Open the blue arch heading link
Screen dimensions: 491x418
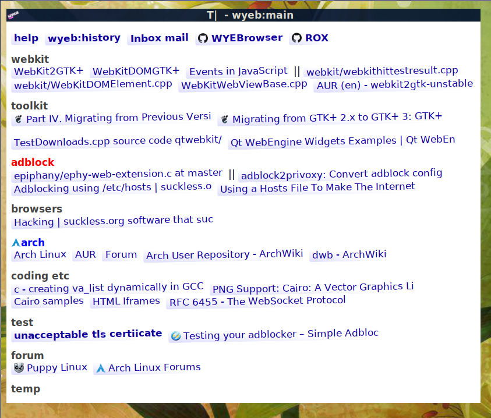click(x=33, y=242)
